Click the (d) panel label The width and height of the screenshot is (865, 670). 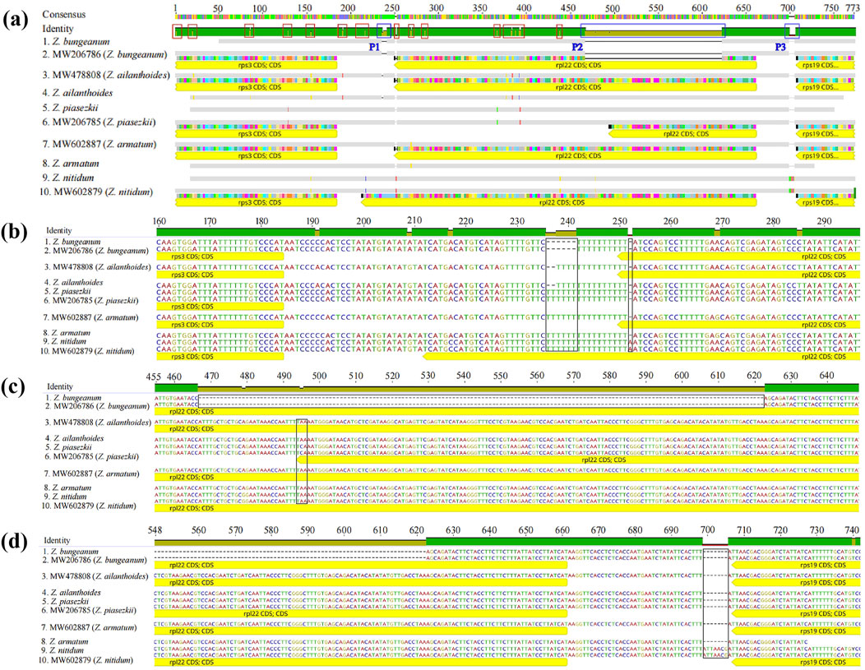pyautogui.click(x=14, y=541)
